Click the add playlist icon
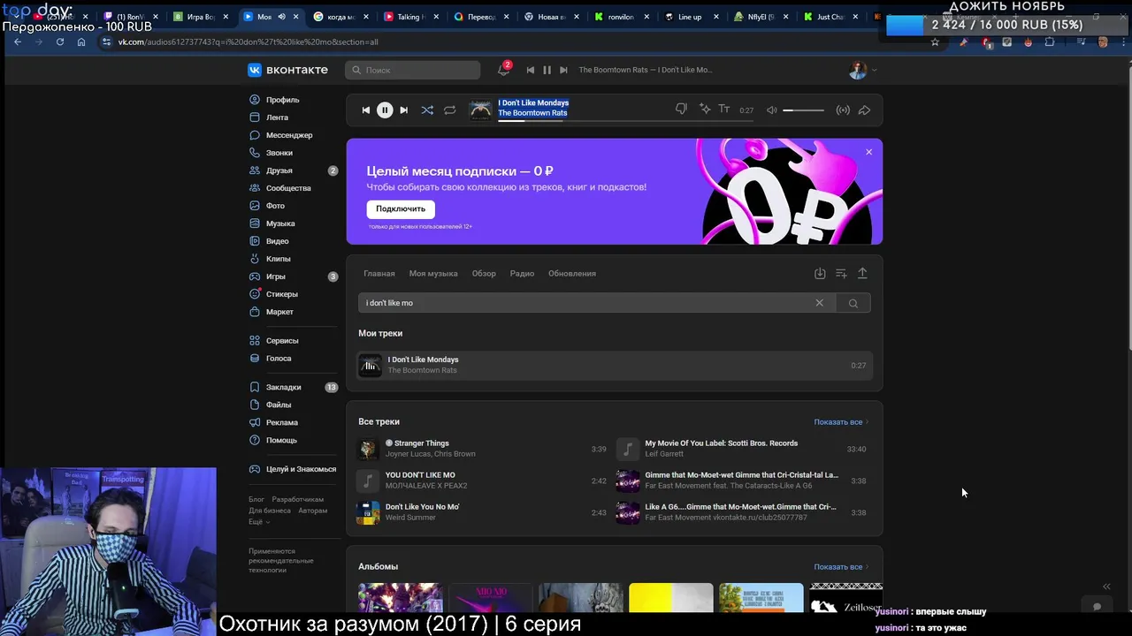The image size is (1132, 636). (x=841, y=274)
